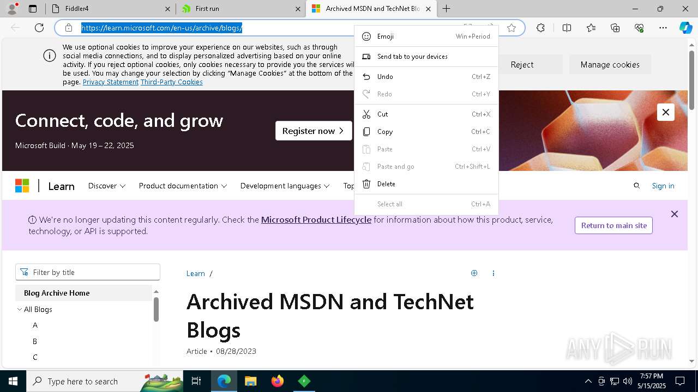Toggle split screen icon

[567, 28]
